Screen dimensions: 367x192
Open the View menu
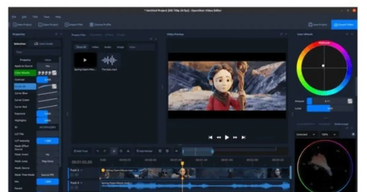point(47,17)
